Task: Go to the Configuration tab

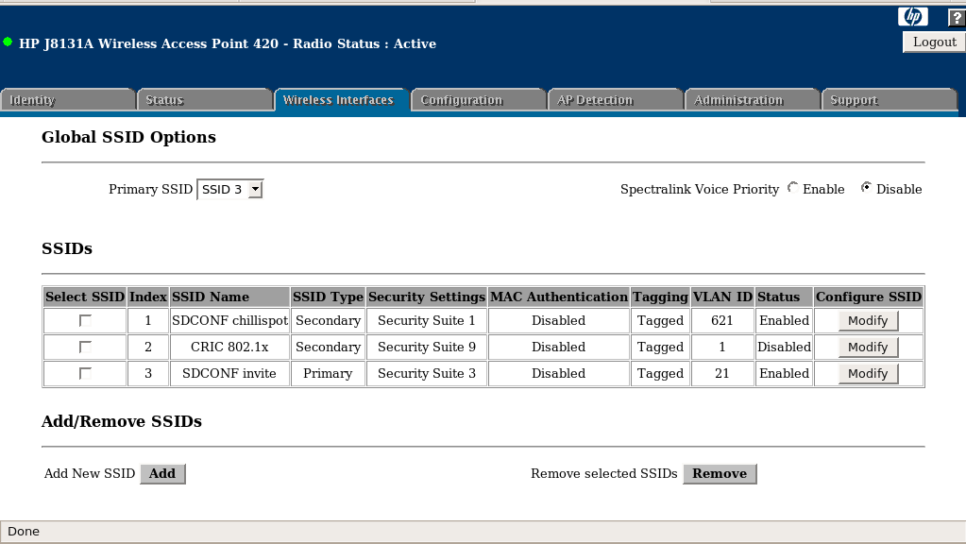Action: point(477,100)
